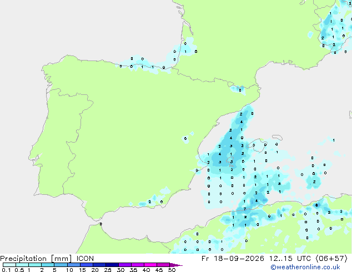Click the Ibiza island outline on map
This screenshot has height=272, width=352.
click(230, 162)
